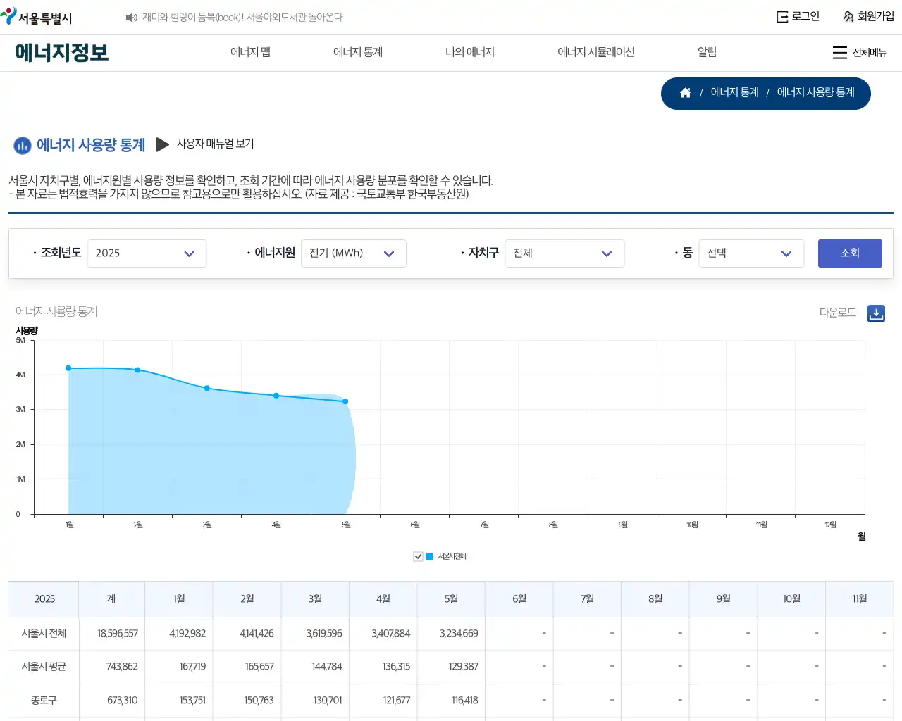The height and width of the screenshot is (721, 902).
Task: Click the announcement ticker about 서울야외도서관
Action: pos(242,18)
